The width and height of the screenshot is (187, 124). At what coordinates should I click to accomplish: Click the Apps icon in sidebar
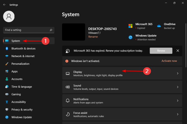click(x=7, y=71)
